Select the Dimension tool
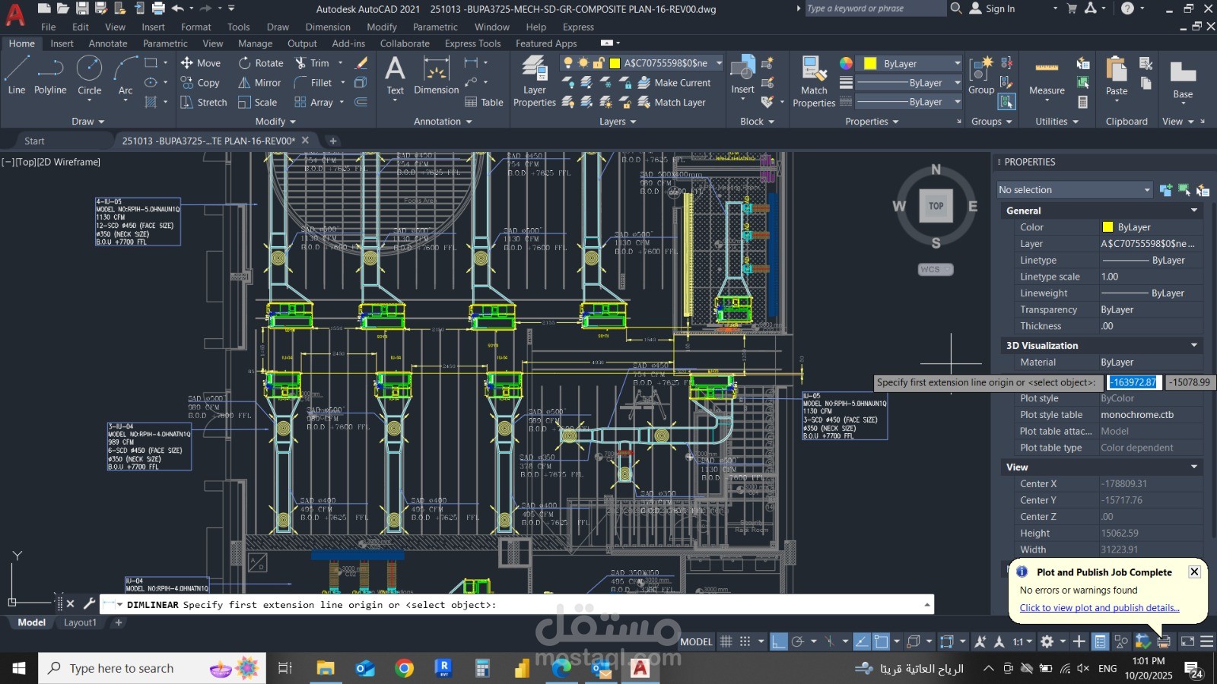Screen dimensions: 1217x684 pos(436,75)
